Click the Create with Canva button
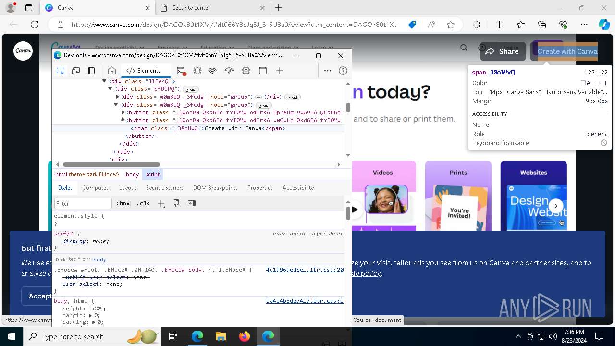 (x=567, y=51)
